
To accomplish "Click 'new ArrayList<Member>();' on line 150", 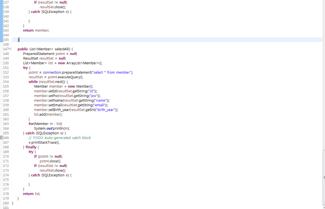I will [80, 63].
